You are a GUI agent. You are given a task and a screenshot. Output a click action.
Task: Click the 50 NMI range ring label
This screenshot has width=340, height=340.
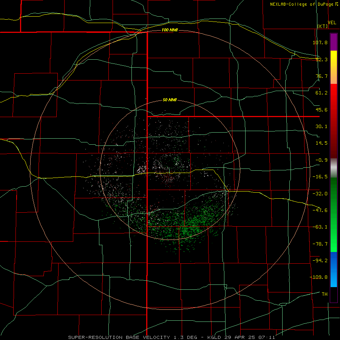click(x=170, y=100)
